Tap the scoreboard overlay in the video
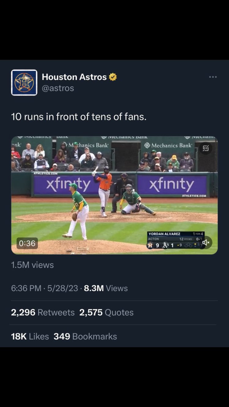Viewport: 229px width, 407px height. 176,240
